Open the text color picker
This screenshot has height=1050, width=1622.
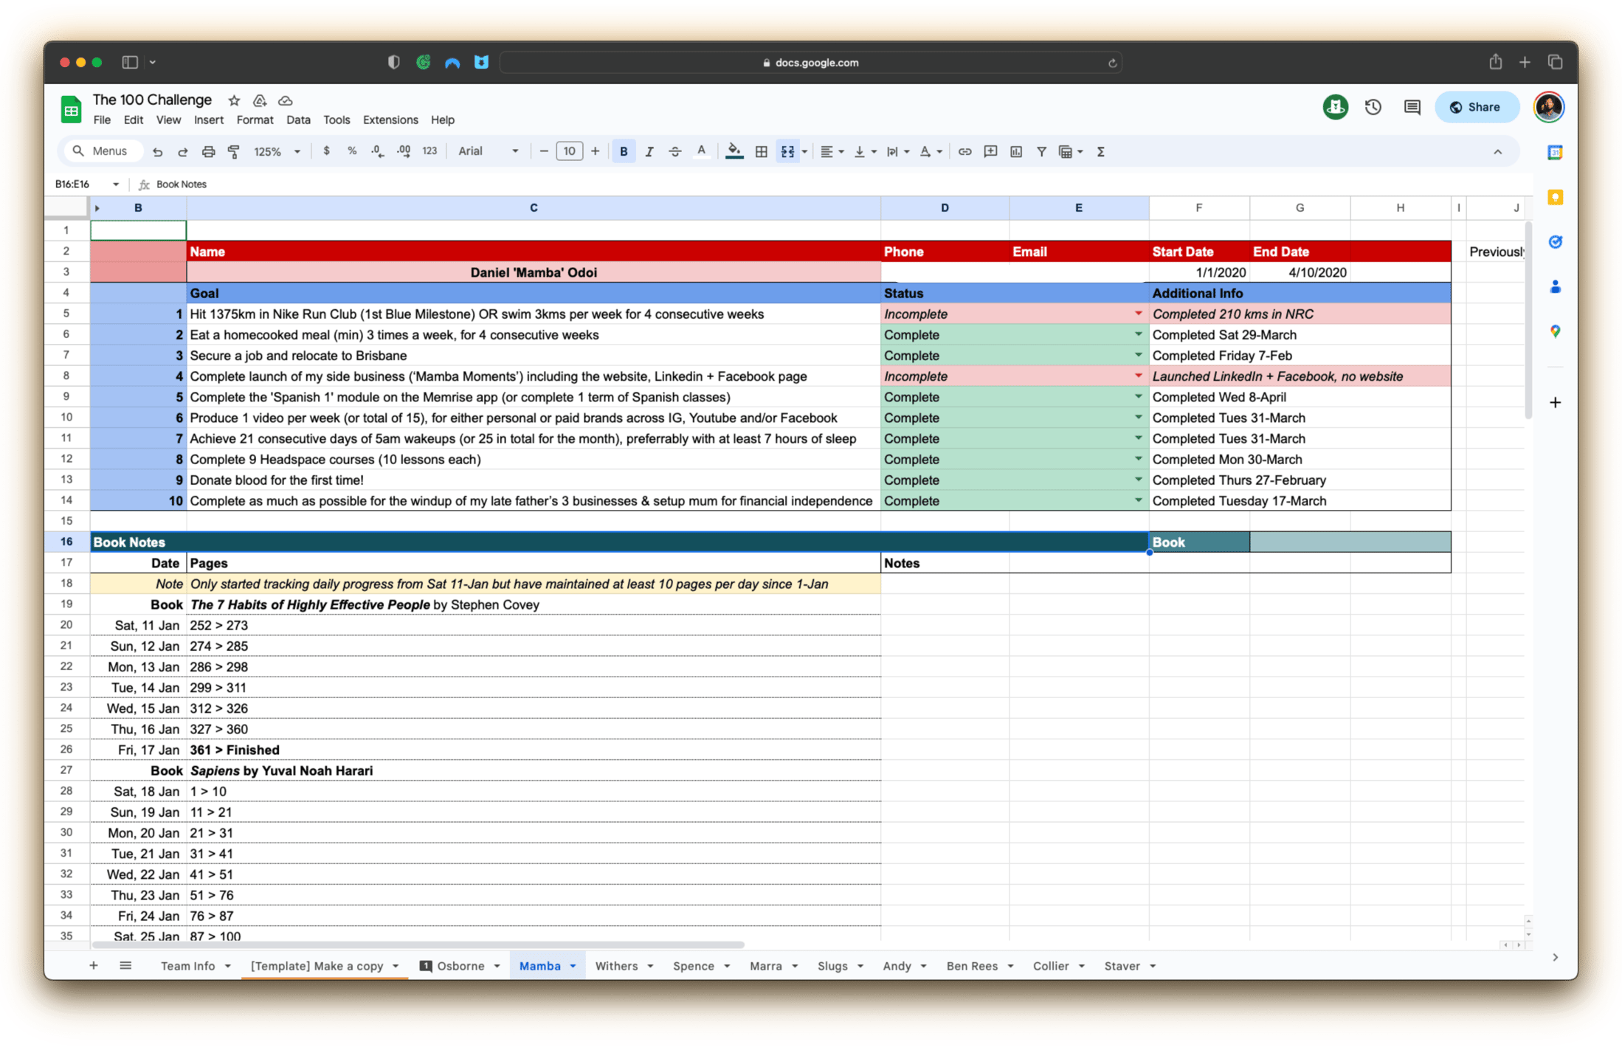point(701,151)
